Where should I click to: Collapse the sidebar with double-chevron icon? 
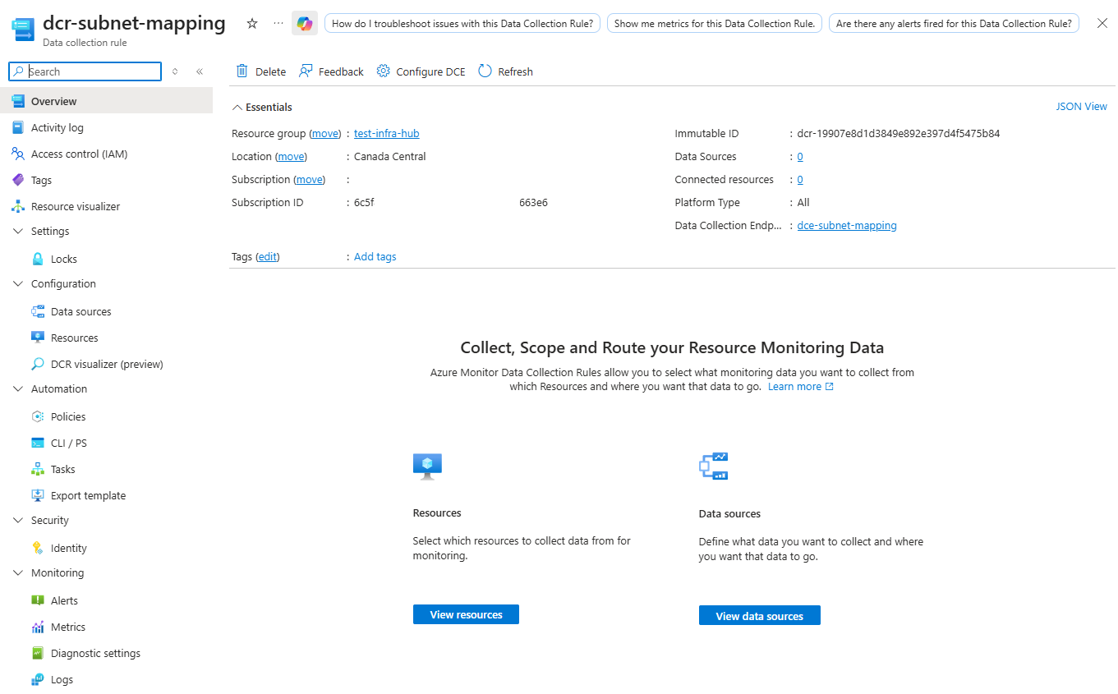coord(200,71)
